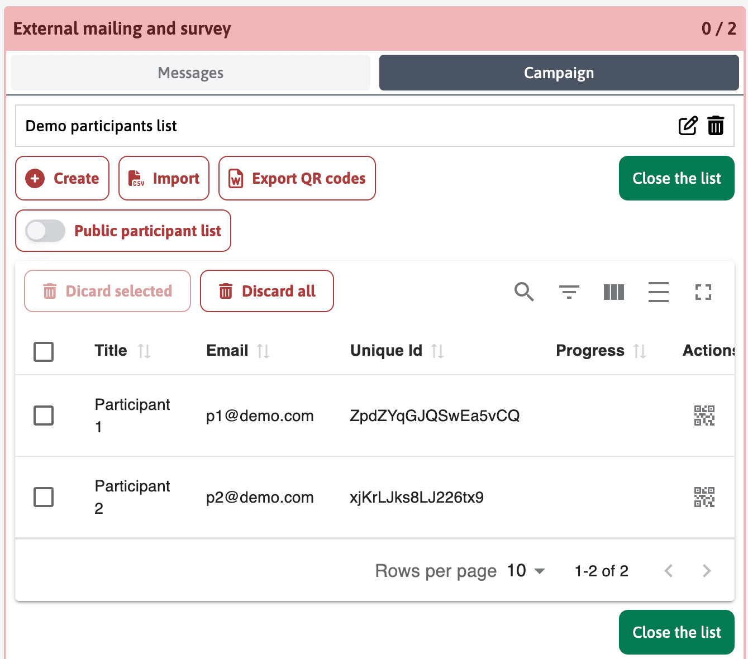This screenshot has width=748, height=659.
Task: Switch to the Messages tab
Action: pos(190,73)
